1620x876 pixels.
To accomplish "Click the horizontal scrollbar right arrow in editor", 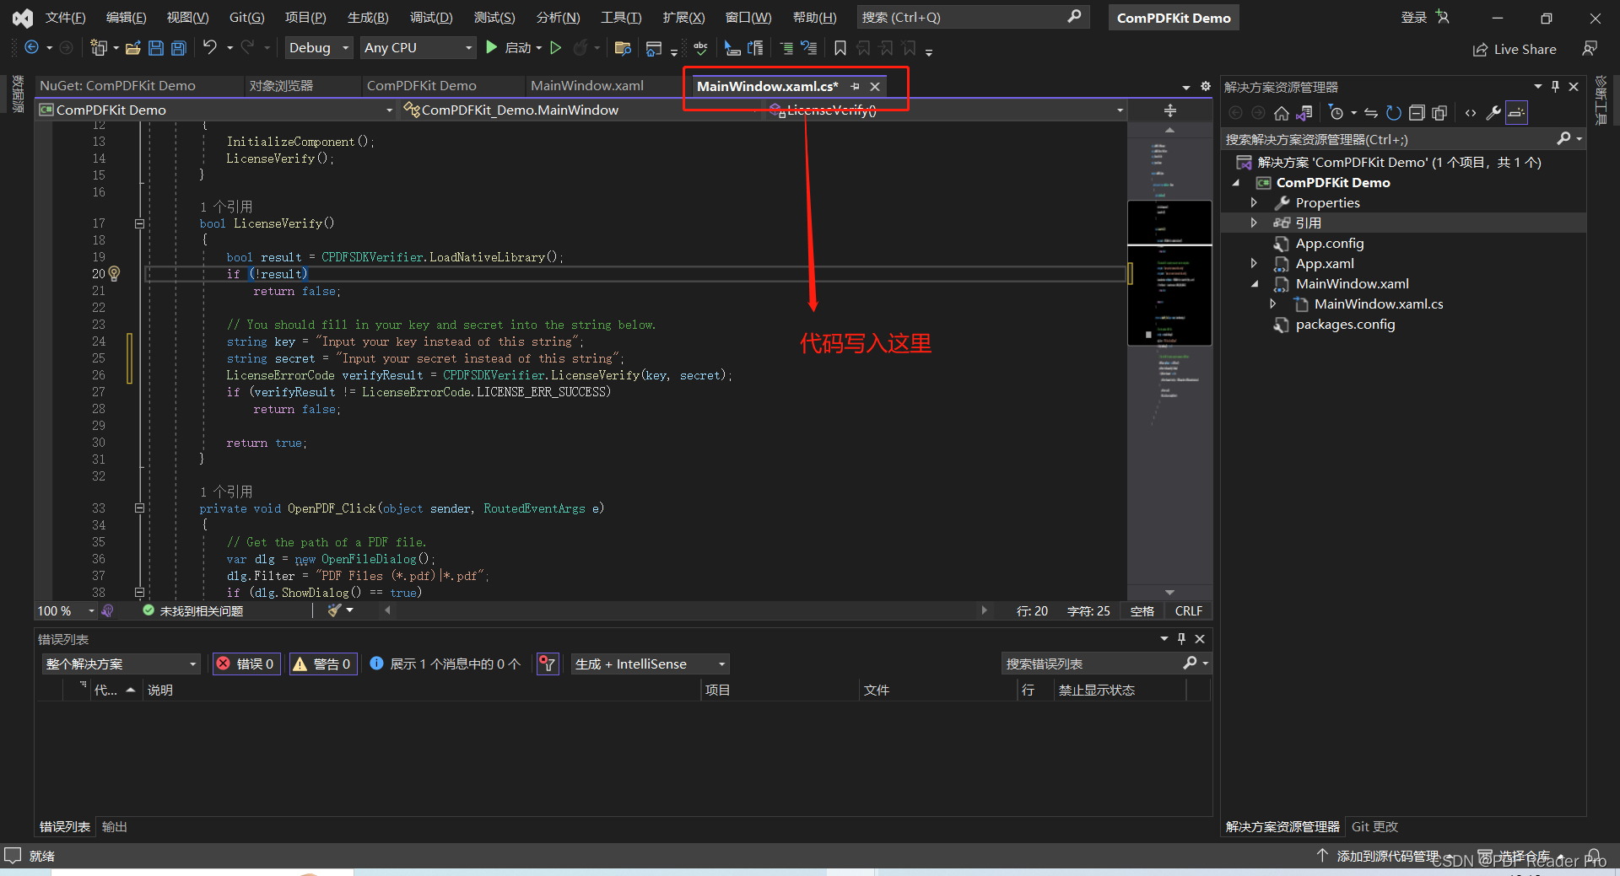I will [984, 610].
